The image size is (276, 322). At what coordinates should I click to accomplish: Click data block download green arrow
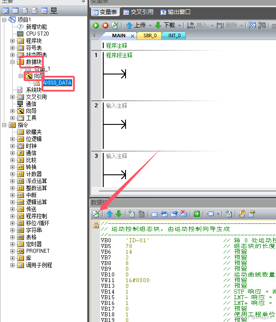click(119, 214)
